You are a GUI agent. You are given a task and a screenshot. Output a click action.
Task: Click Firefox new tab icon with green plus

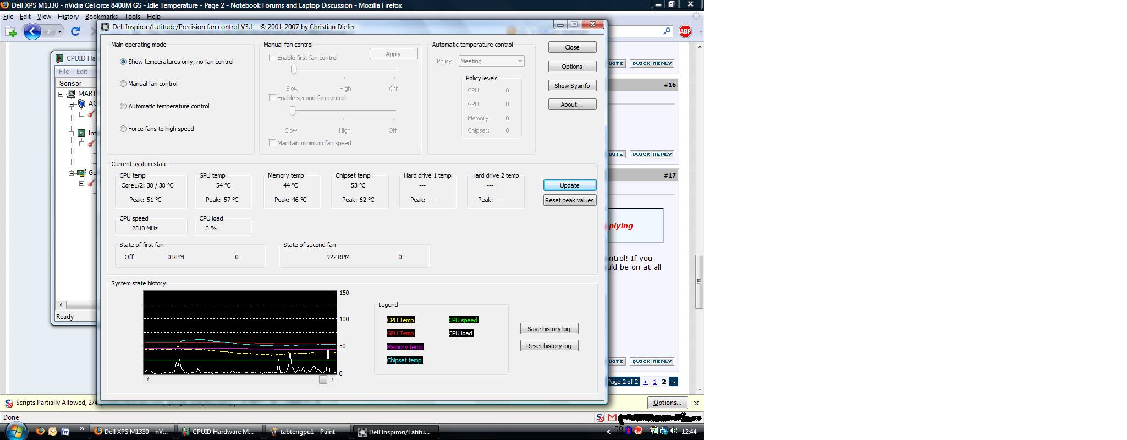coord(11,32)
